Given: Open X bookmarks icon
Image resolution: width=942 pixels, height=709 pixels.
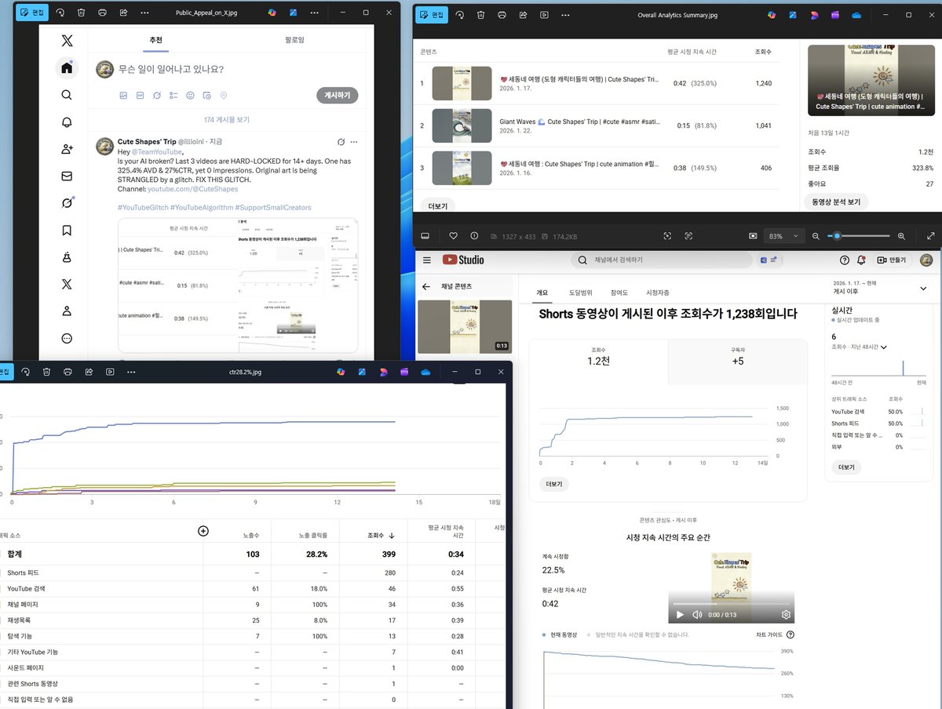Looking at the screenshot, I should pyautogui.click(x=67, y=231).
